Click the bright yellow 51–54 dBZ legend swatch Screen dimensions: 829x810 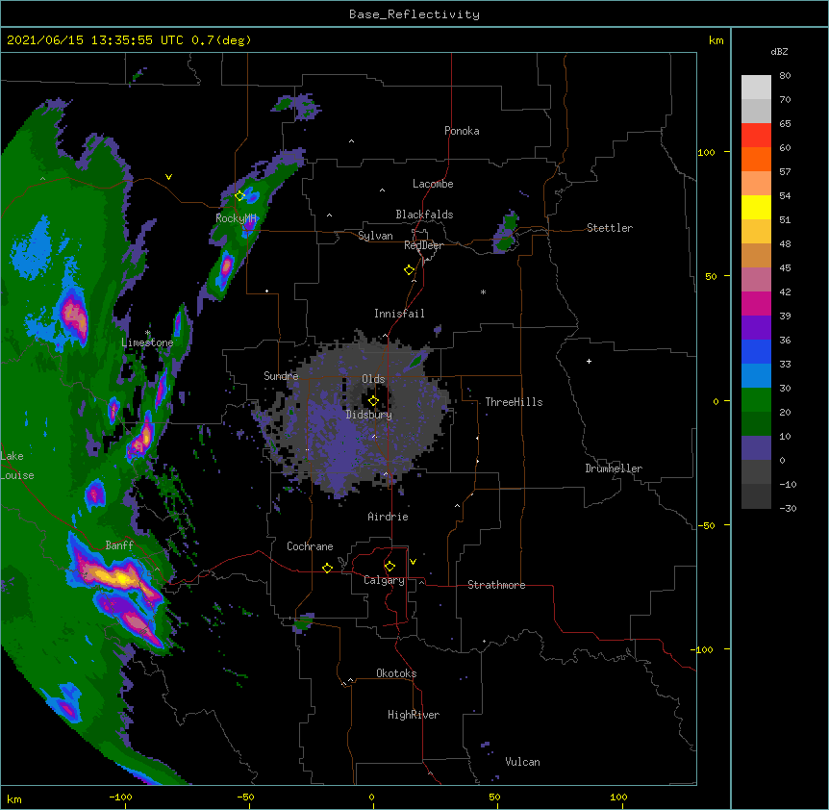[756, 207]
